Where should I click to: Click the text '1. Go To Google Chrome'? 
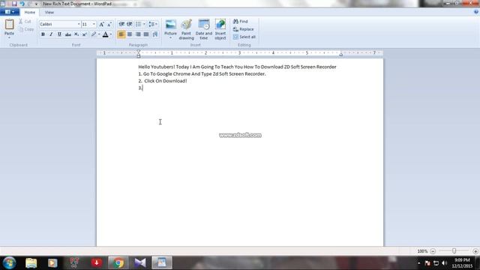[164, 74]
